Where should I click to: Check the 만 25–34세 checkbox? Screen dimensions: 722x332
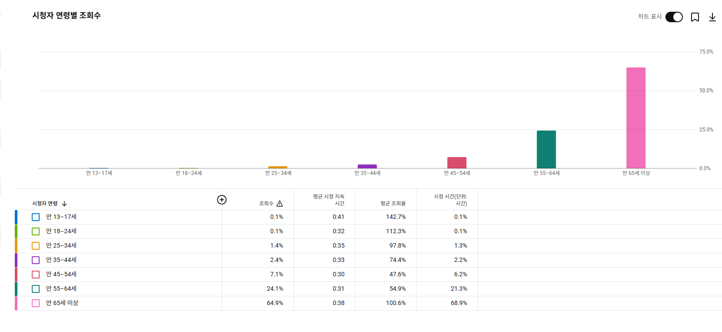(36, 246)
